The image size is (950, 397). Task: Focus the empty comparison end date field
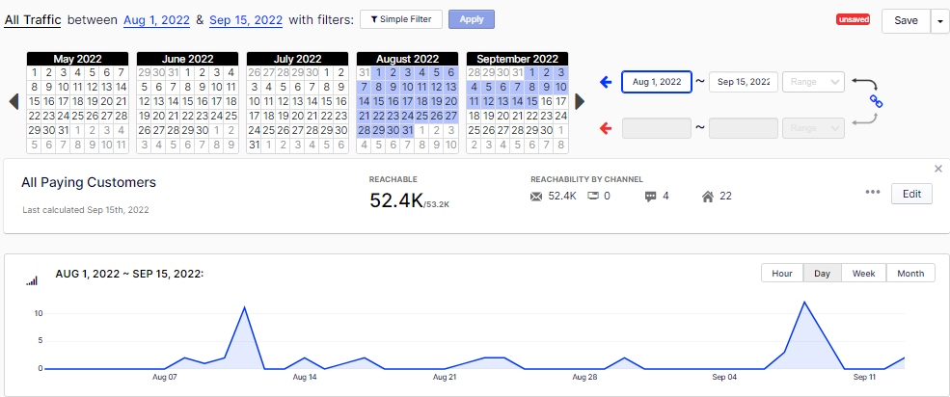[744, 128]
